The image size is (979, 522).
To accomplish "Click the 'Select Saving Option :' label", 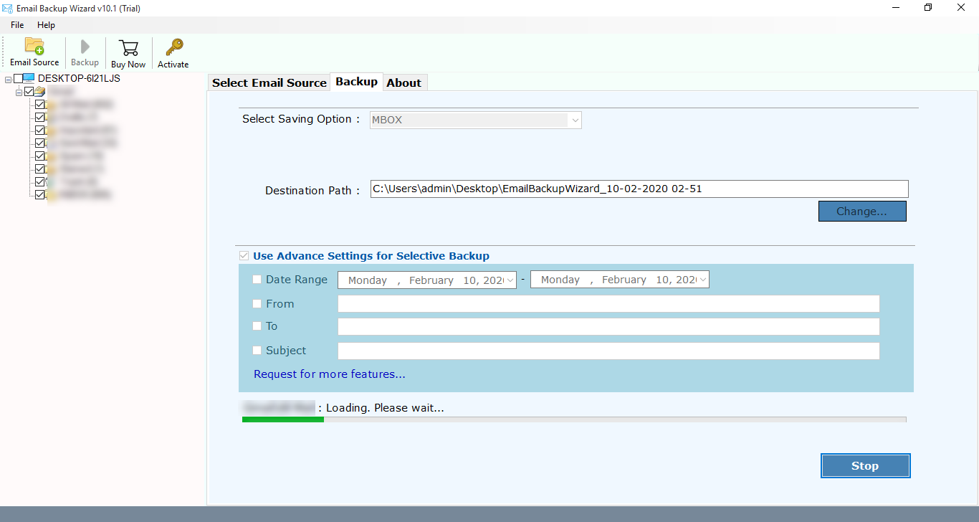I will coord(301,119).
